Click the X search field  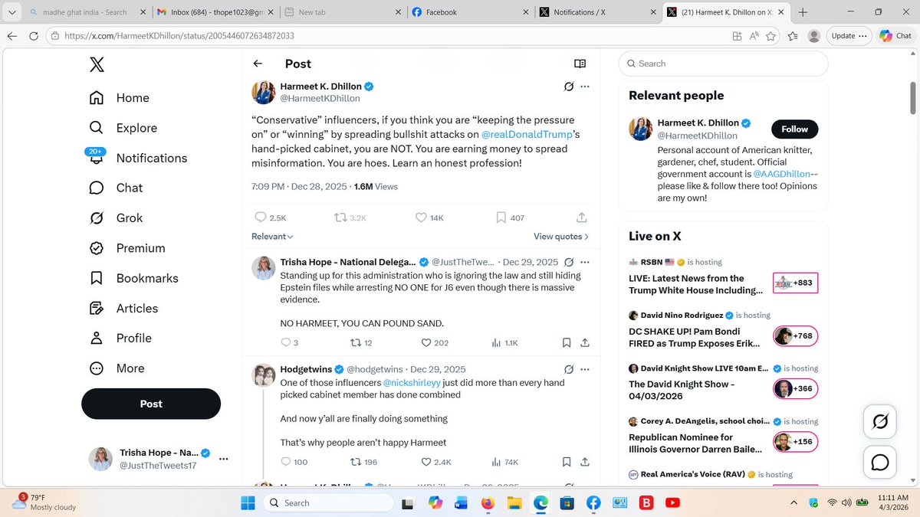click(723, 64)
